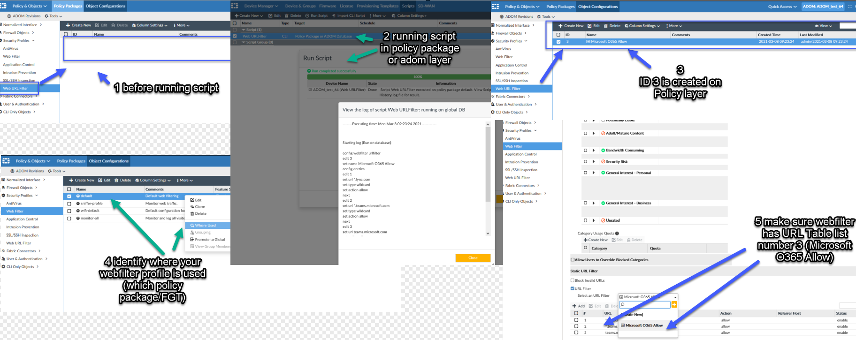This screenshot has width=856, height=340.
Task: Click the green allow icon beside Bandwidth Consuming
Action: click(603, 151)
